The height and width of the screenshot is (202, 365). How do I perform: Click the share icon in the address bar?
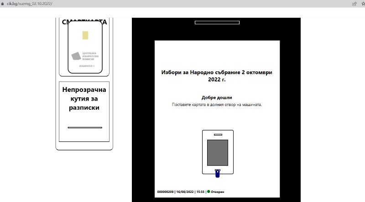[x=355, y=4]
